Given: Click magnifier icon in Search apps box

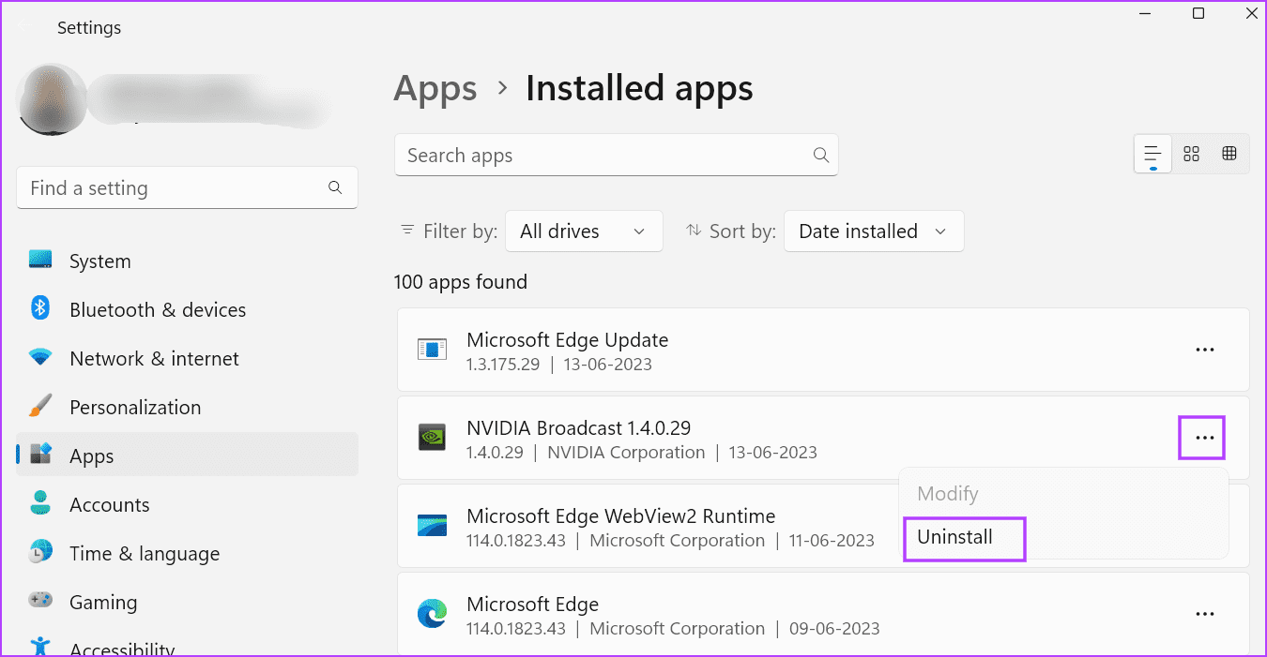Looking at the screenshot, I should tap(820, 156).
